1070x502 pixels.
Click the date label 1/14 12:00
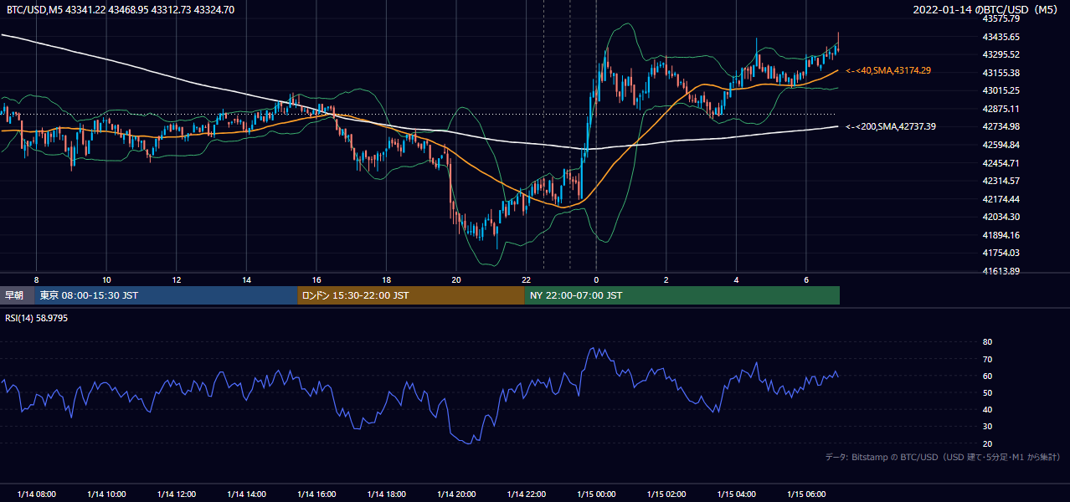[x=177, y=494]
